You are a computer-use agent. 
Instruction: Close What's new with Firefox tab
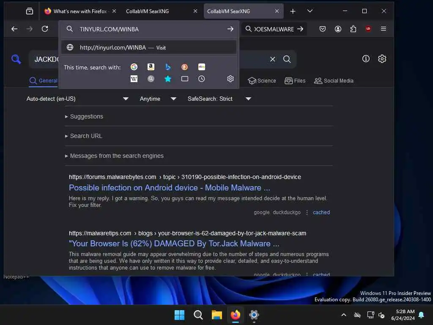point(114,11)
